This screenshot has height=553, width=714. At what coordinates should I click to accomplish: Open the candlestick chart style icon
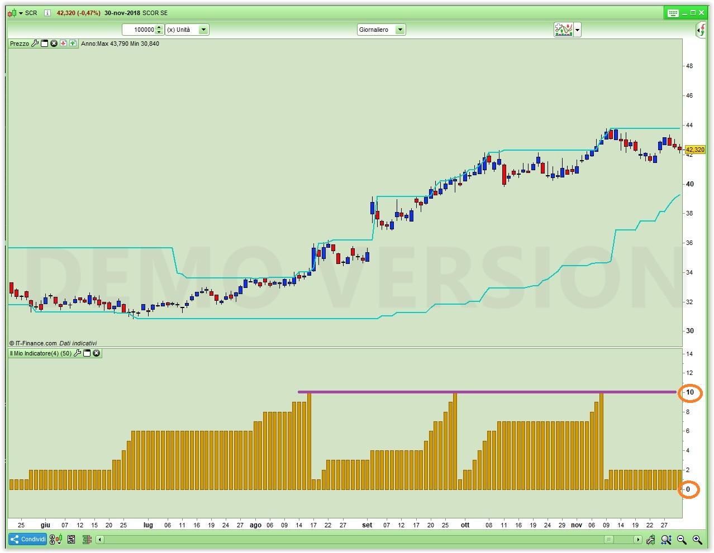(x=12, y=13)
